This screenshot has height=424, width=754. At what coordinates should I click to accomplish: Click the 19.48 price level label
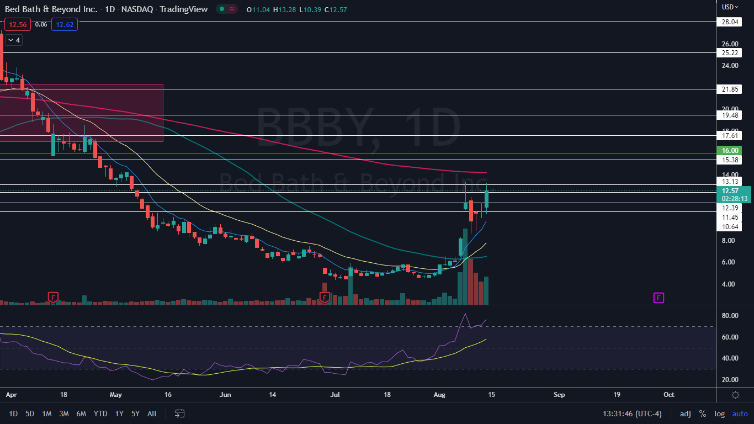(730, 115)
